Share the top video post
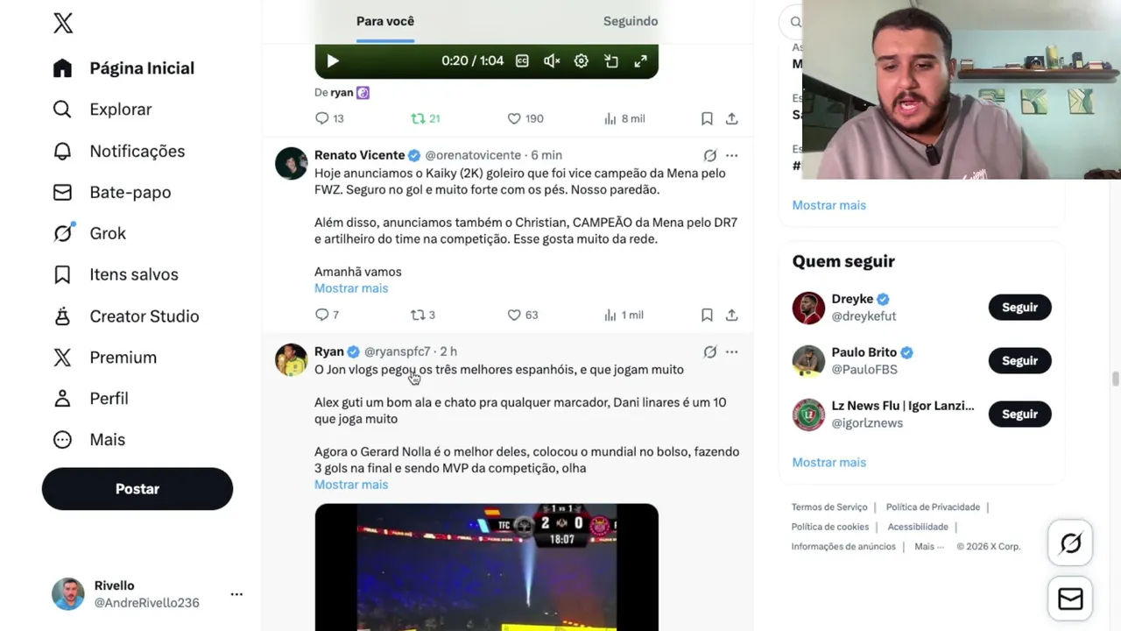This screenshot has width=1121, height=631. click(732, 118)
